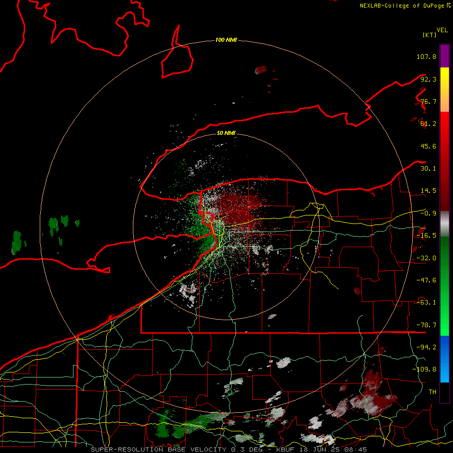Screen dimensions: 453x453
Task: Click the -63.1 scale value
Action: pyautogui.click(x=426, y=303)
